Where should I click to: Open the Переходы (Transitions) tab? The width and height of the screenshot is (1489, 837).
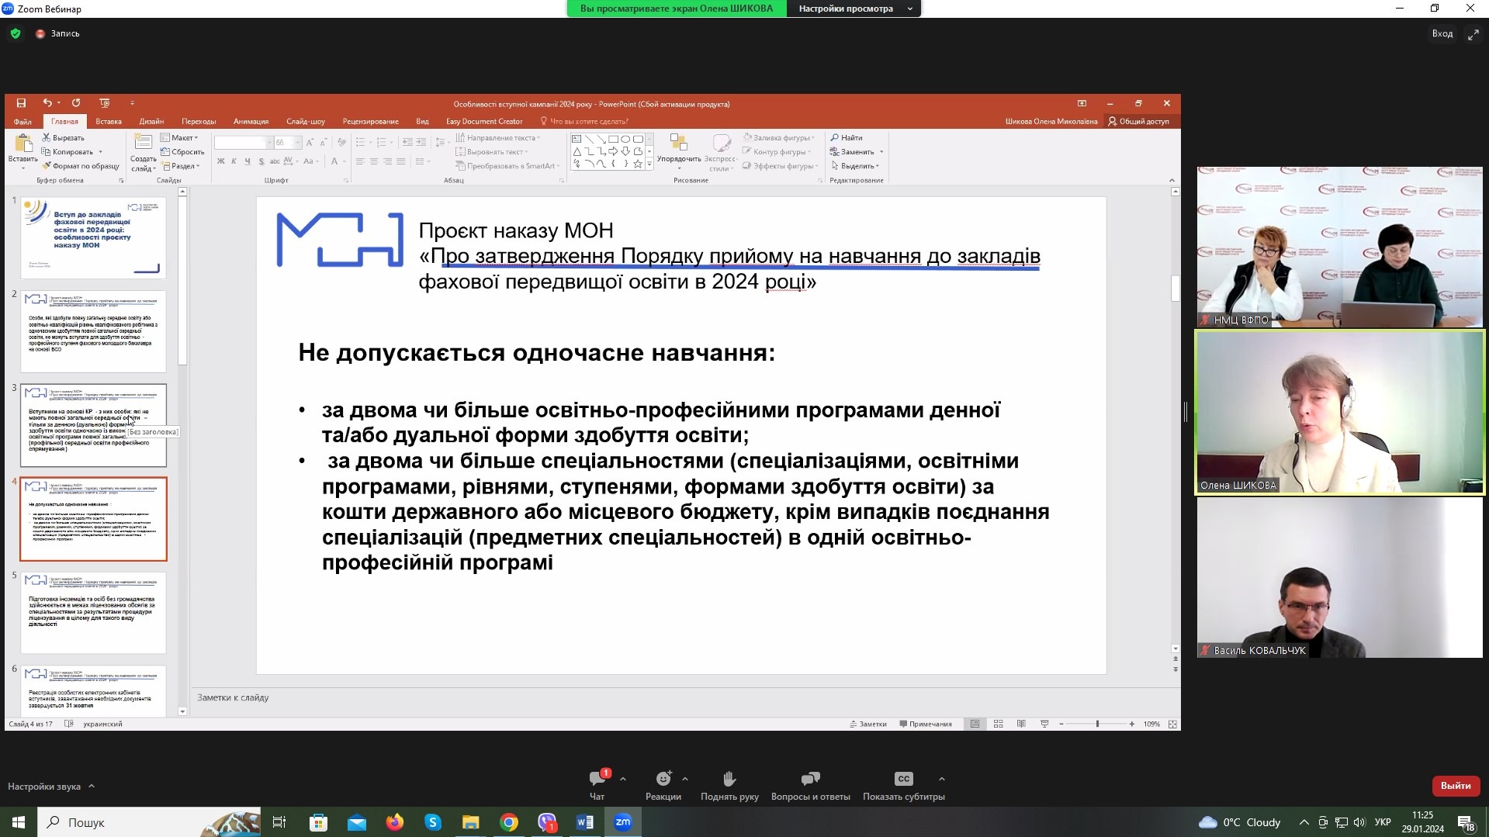pos(199,121)
